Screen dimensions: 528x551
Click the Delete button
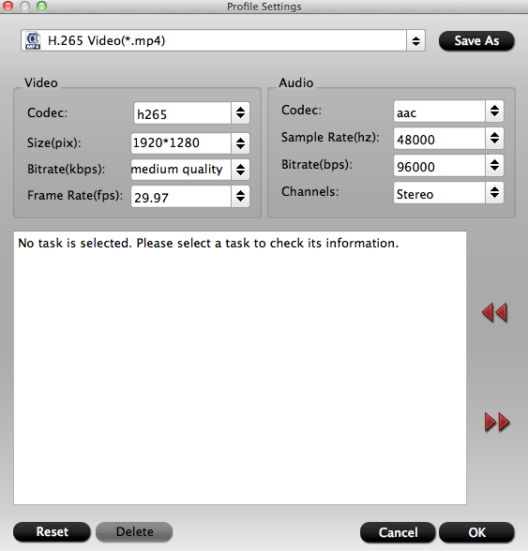(x=134, y=531)
